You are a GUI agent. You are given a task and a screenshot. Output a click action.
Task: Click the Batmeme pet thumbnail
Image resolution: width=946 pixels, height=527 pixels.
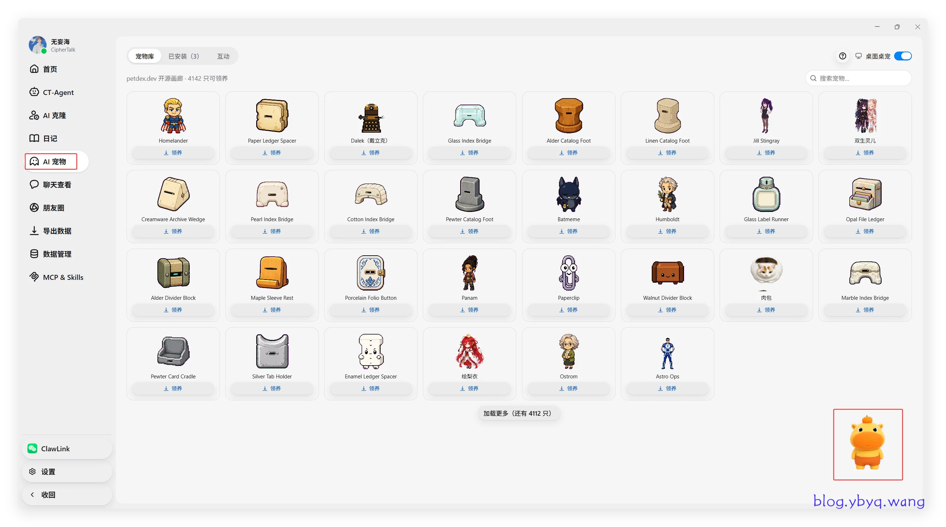569,194
